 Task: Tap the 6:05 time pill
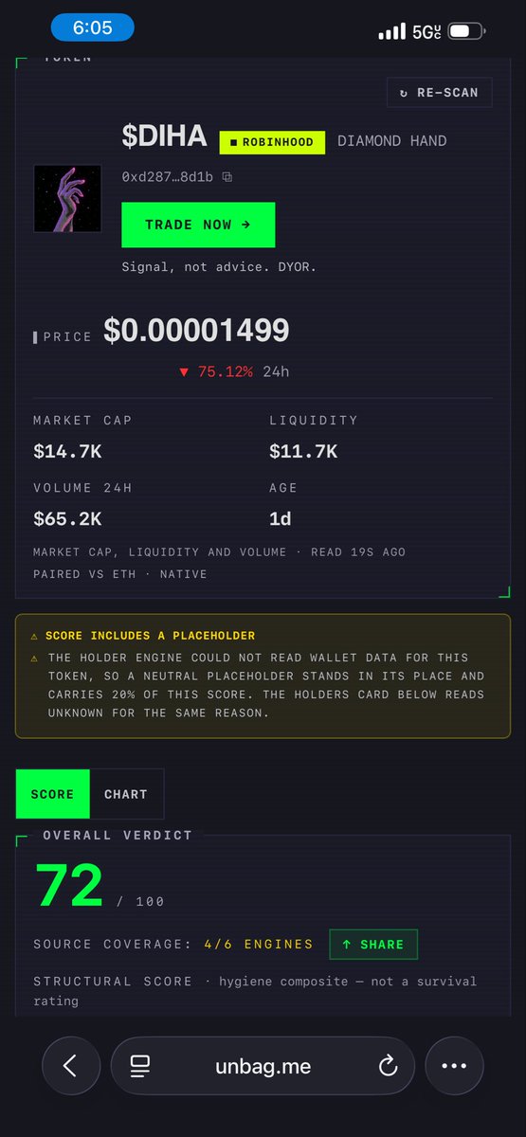pos(92,28)
